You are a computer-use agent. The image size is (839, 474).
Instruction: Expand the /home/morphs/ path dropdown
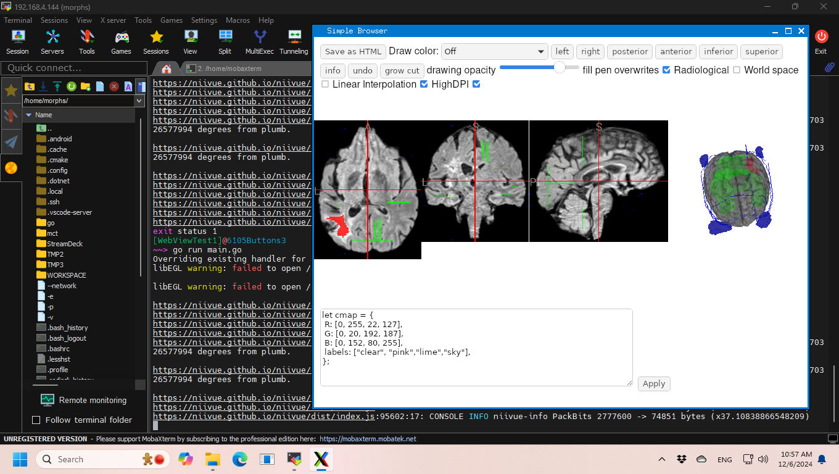coord(139,101)
